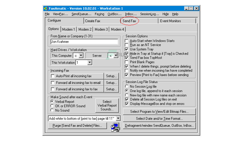This screenshot has width=243, height=141.
Task: Open Setup for forwarding fax to email
Action: 111,83
